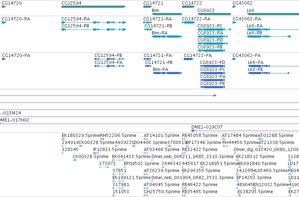Select transcript CG6923-RB
Screen dimensions: 299x197
[211, 51]
